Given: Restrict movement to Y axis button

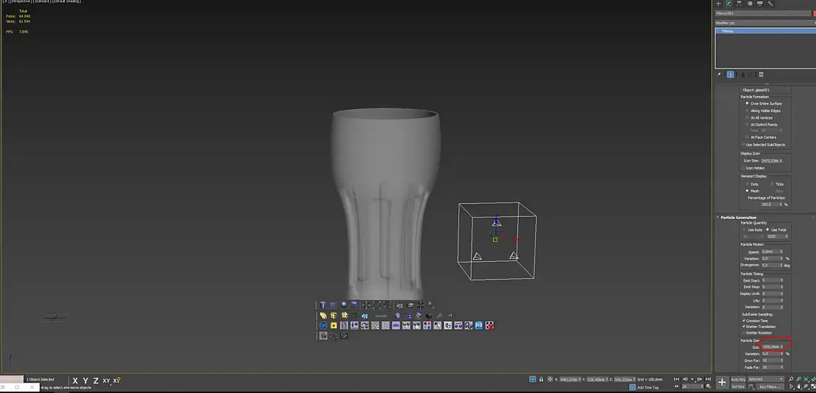Looking at the screenshot, I should (x=85, y=381).
